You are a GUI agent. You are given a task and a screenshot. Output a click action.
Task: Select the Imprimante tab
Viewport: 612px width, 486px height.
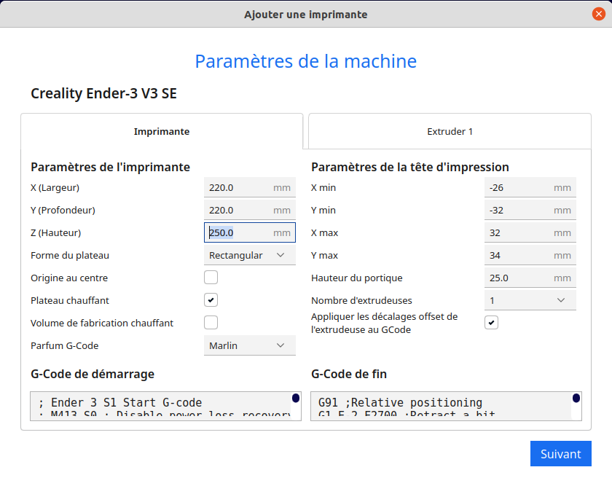[162, 132]
